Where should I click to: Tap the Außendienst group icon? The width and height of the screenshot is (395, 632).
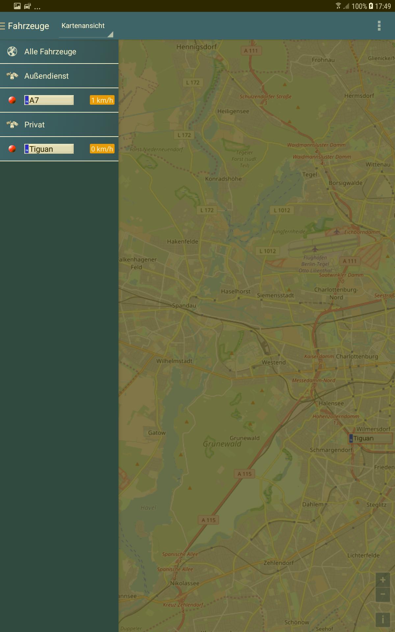coord(12,76)
